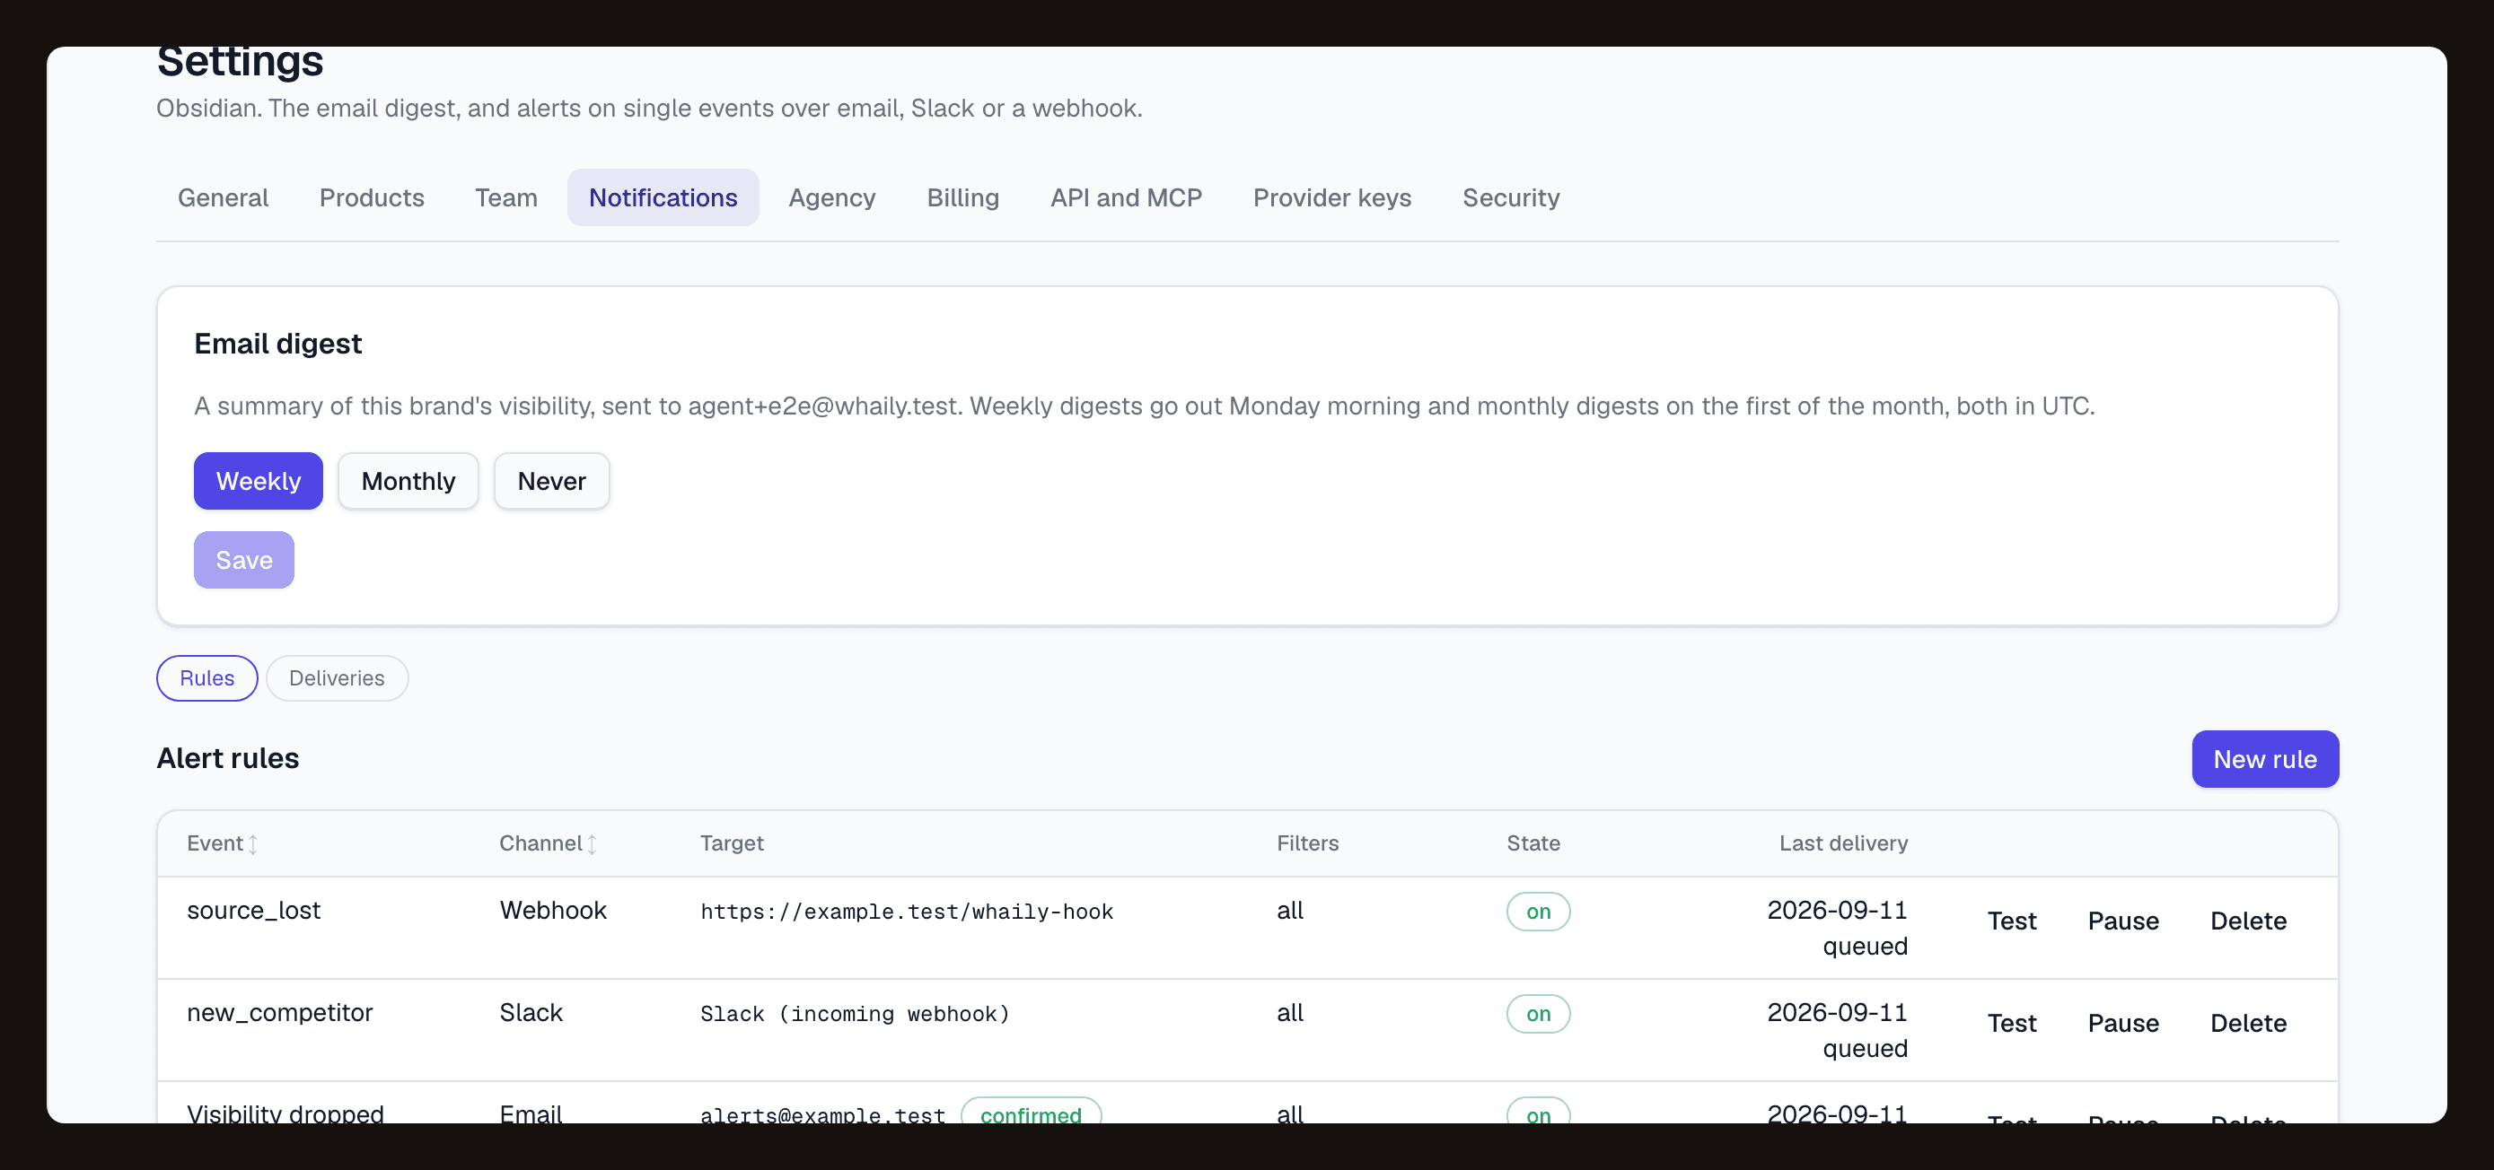The image size is (2494, 1170).
Task: Go to the Agency tab
Action: 831,197
